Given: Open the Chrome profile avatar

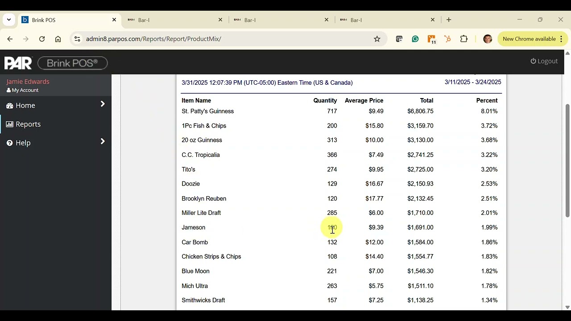Looking at the screenshot, I should click(488, 39).
